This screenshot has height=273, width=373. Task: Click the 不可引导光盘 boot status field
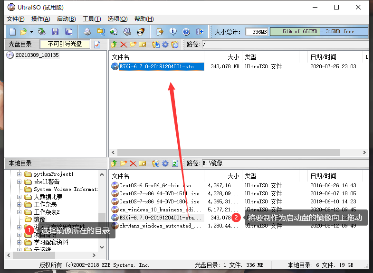click(x=65, y=44)
